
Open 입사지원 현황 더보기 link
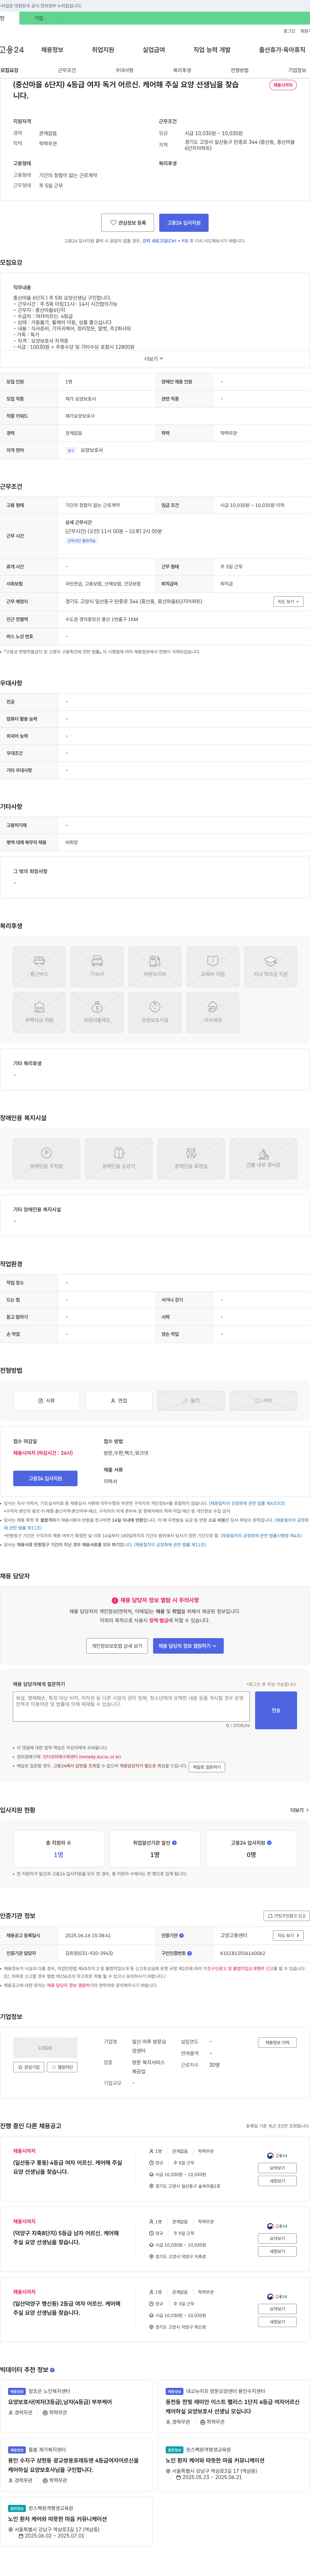(x=299, y=1810)
